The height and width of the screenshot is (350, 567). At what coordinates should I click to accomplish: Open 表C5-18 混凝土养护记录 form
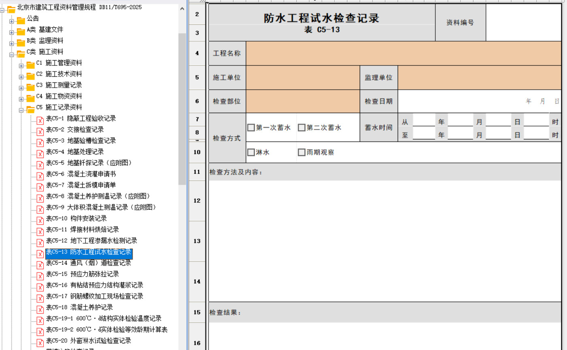click(x=79, y=308)
